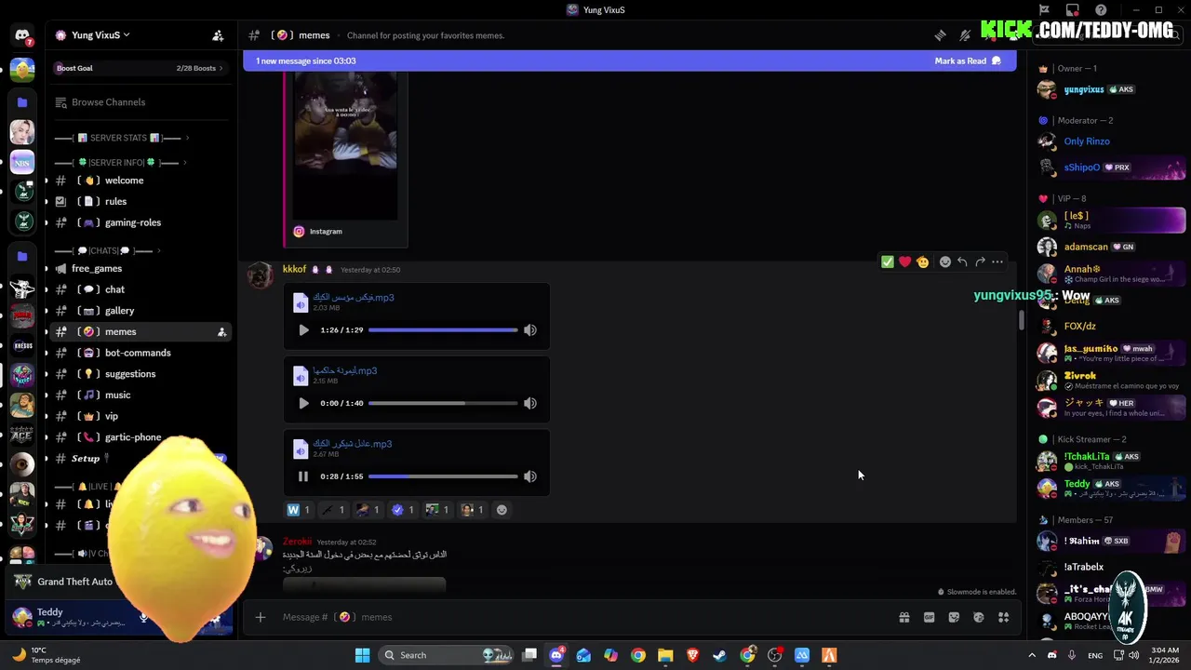
Task: Seek the 1:26 / 1:29 audio progress bar
Action: [x=443, y=330]
